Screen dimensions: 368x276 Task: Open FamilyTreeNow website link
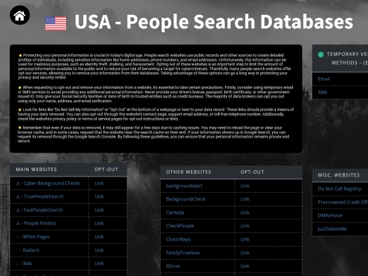[183, 253]
